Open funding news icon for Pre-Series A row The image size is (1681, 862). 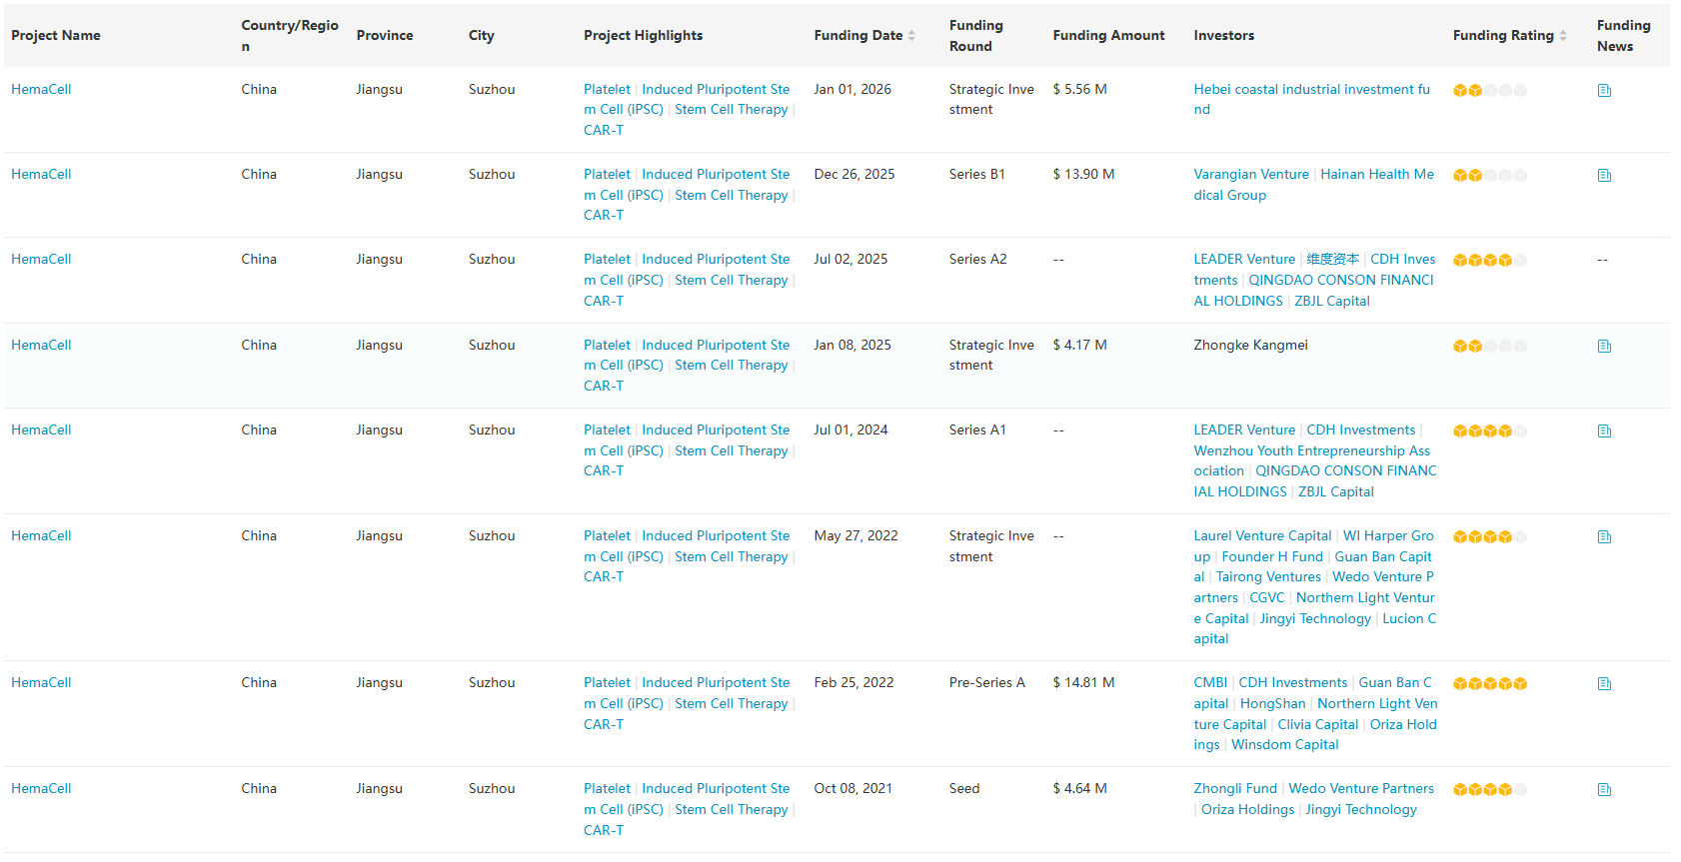point(1604,684)
